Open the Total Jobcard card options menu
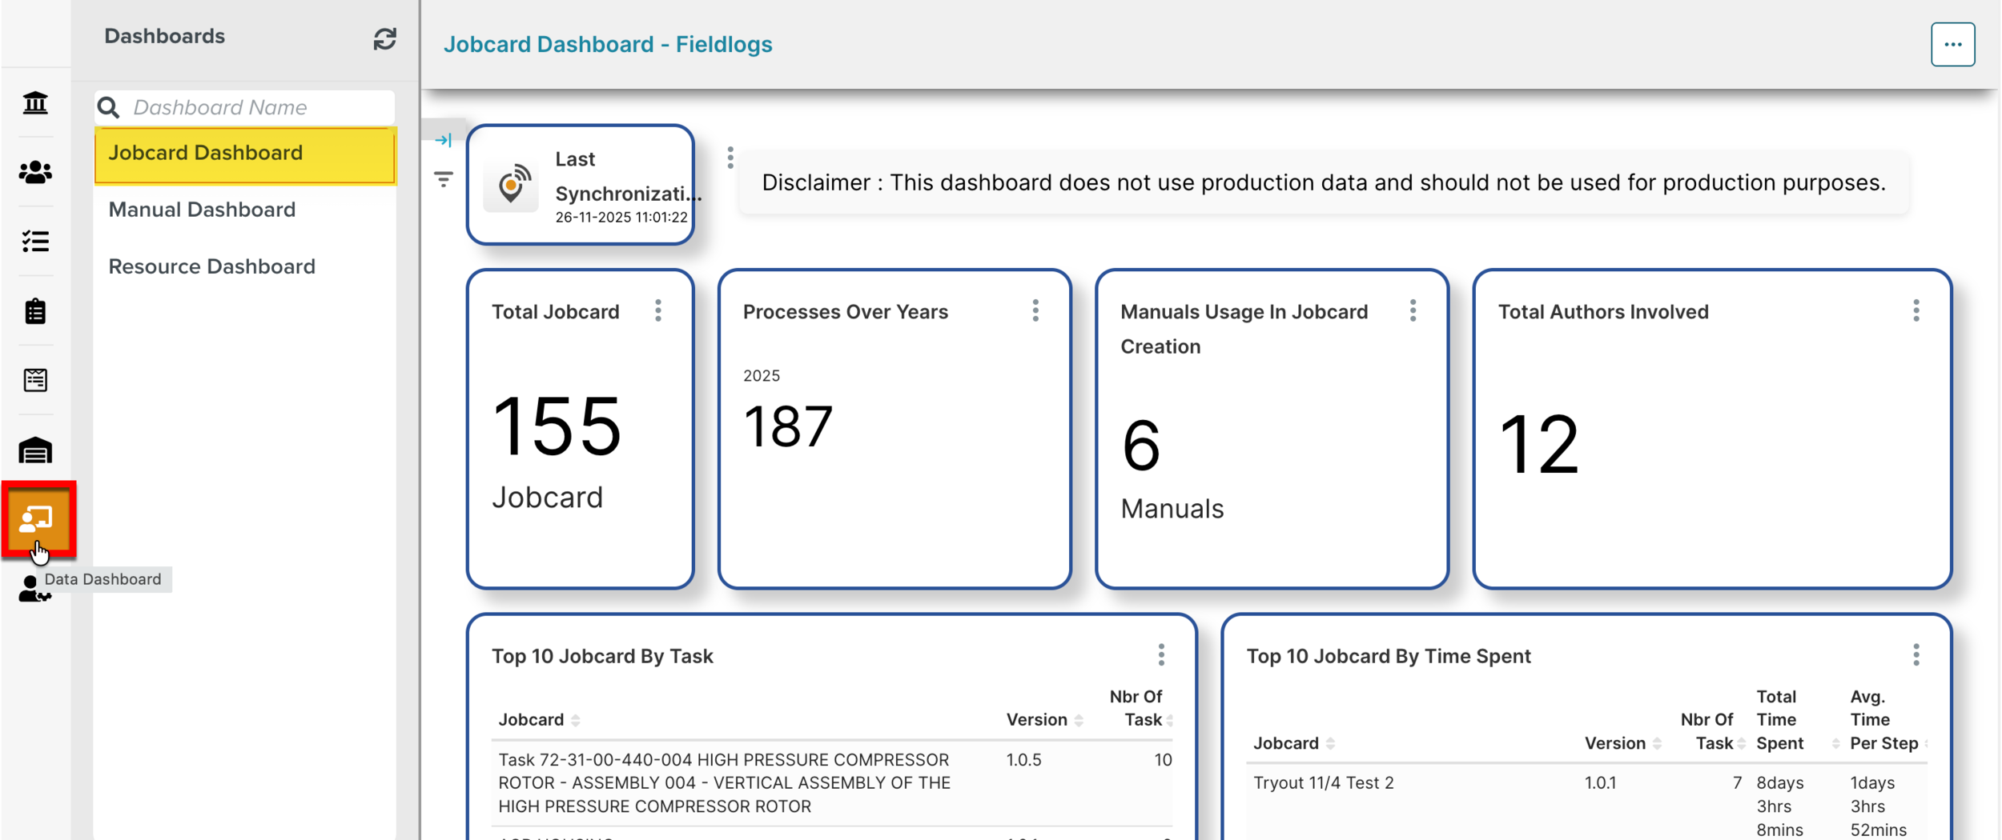Viewport: 2002px width, 840px height. tap(658, 311)
